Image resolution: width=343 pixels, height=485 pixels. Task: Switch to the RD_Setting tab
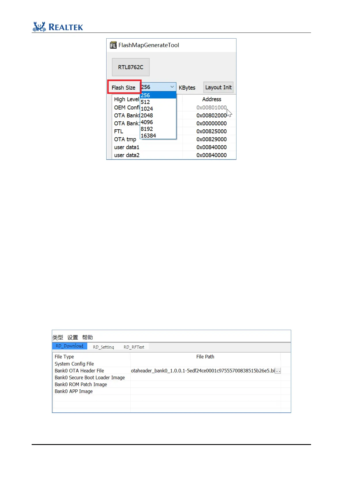coord(103,347)
